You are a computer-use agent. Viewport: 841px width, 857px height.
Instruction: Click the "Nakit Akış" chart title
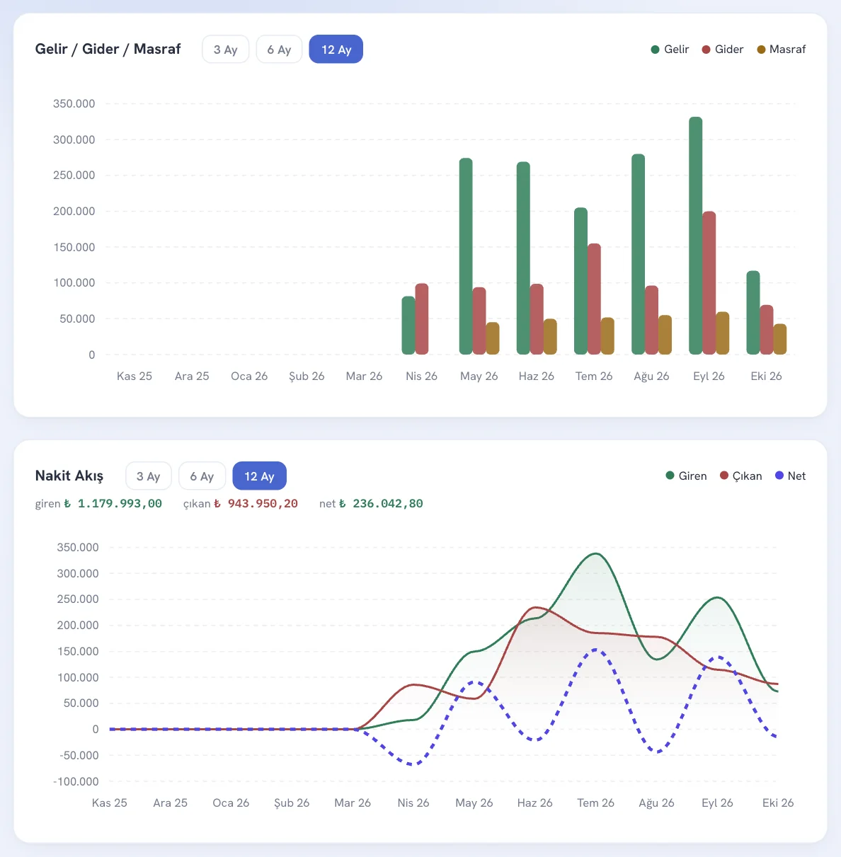[69, 476]
